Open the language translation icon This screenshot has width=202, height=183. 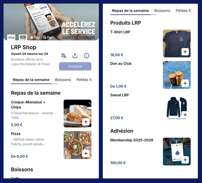click(x=63, y=56)
